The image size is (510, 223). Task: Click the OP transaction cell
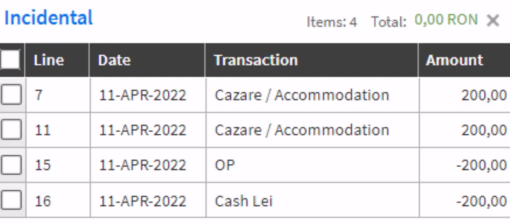coord(225,166)
